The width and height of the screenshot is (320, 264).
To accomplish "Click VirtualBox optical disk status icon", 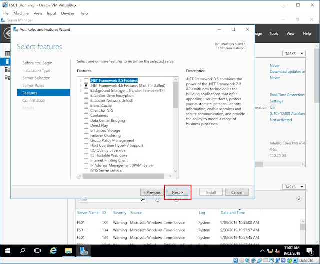I will click(x=242, y=260).
